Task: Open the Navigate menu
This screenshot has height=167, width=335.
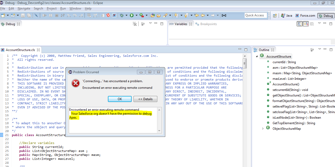Action: (24, 8)
